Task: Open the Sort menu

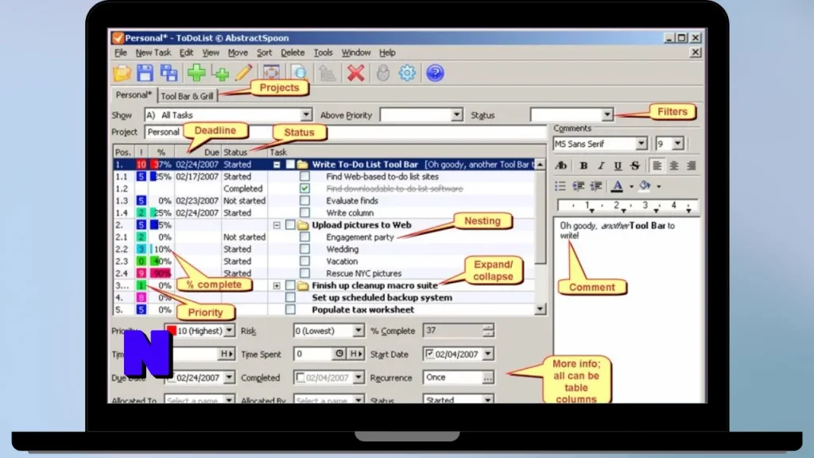Action: (x=264, y=52)
